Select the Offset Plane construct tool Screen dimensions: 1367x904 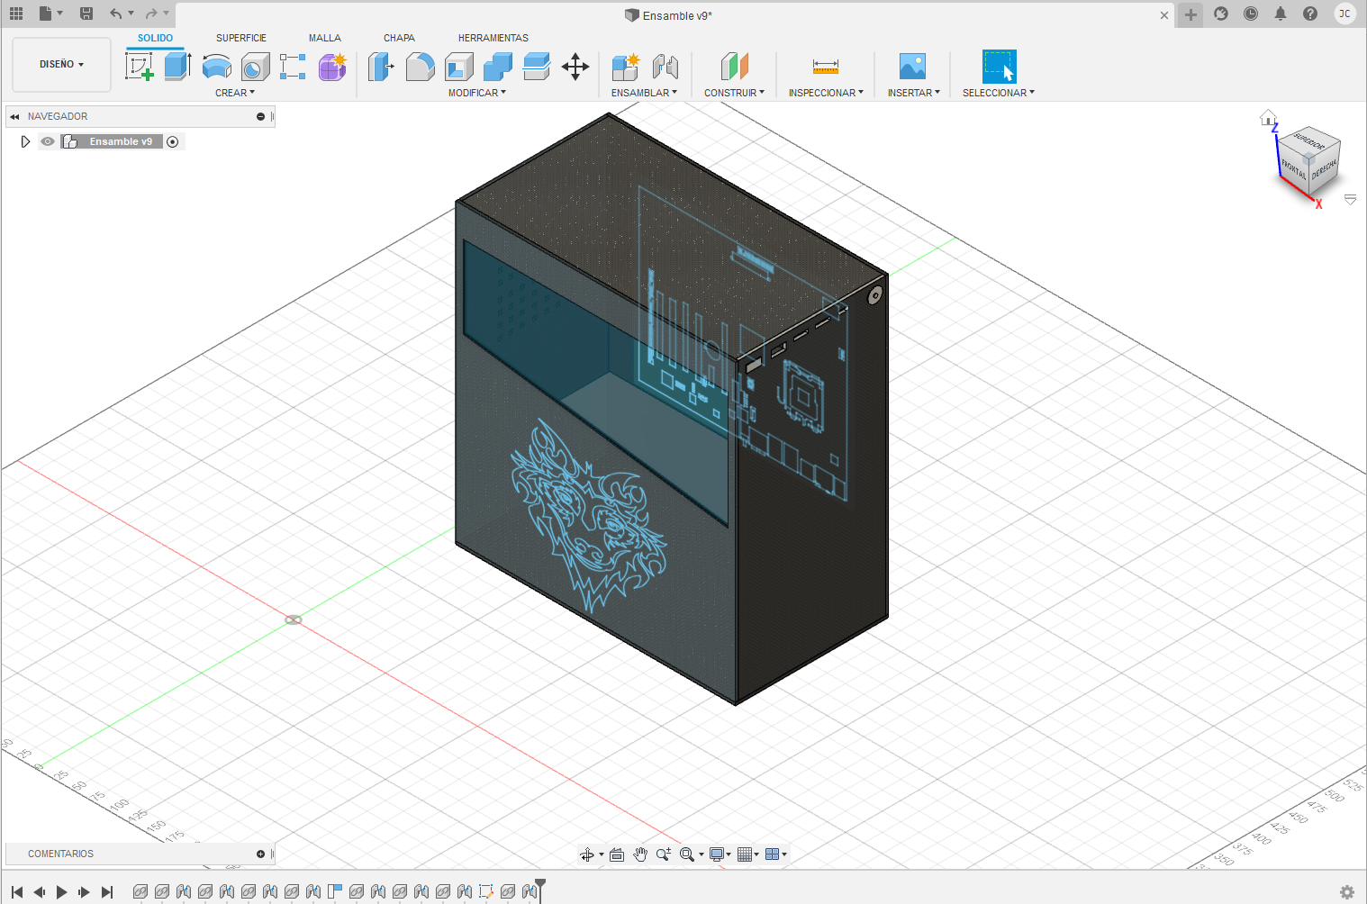[734, 67]
